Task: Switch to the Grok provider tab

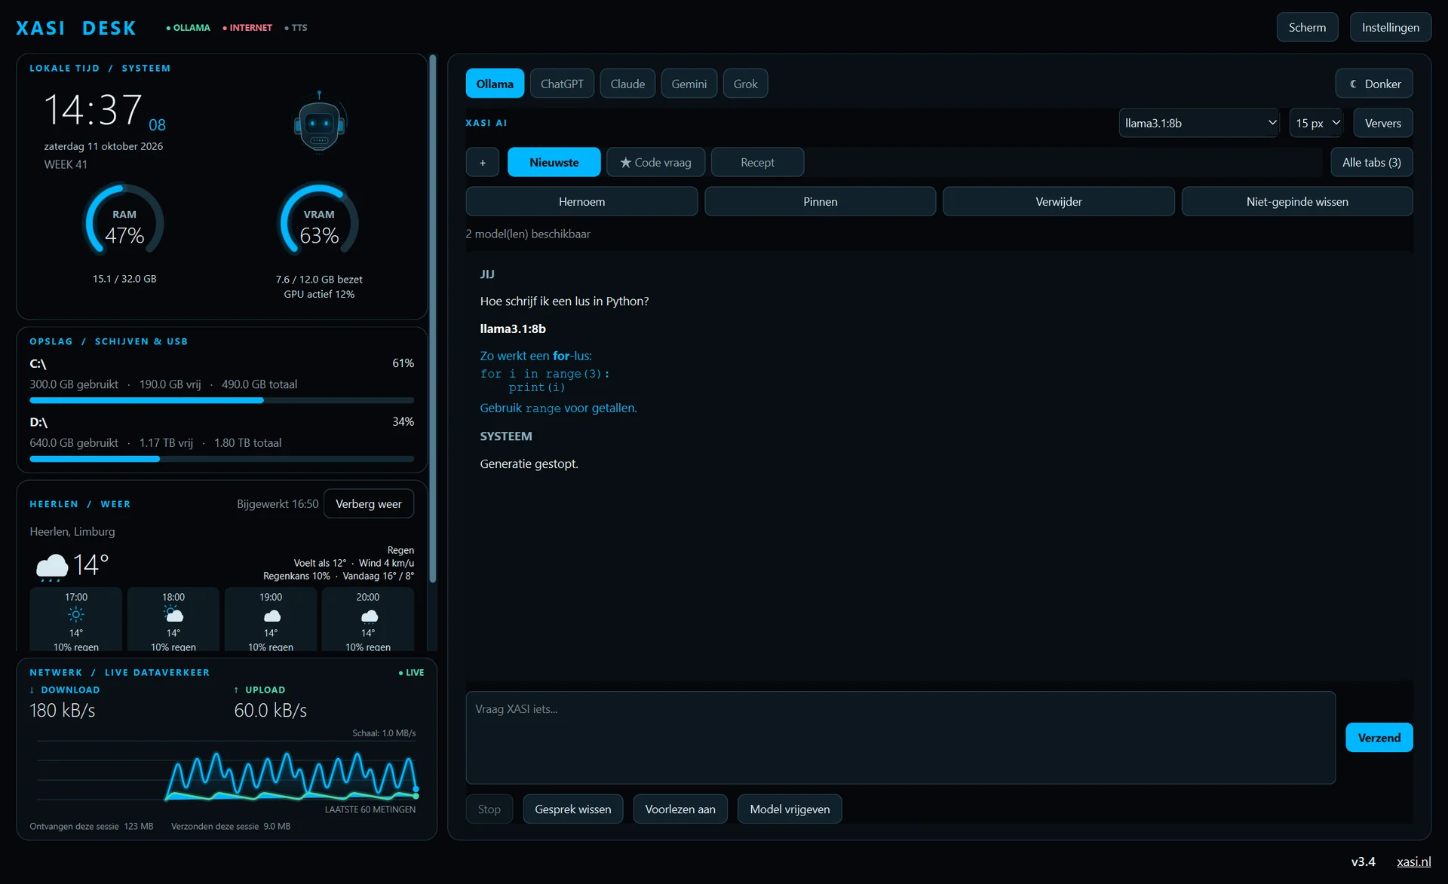Action: coord(746,84)
